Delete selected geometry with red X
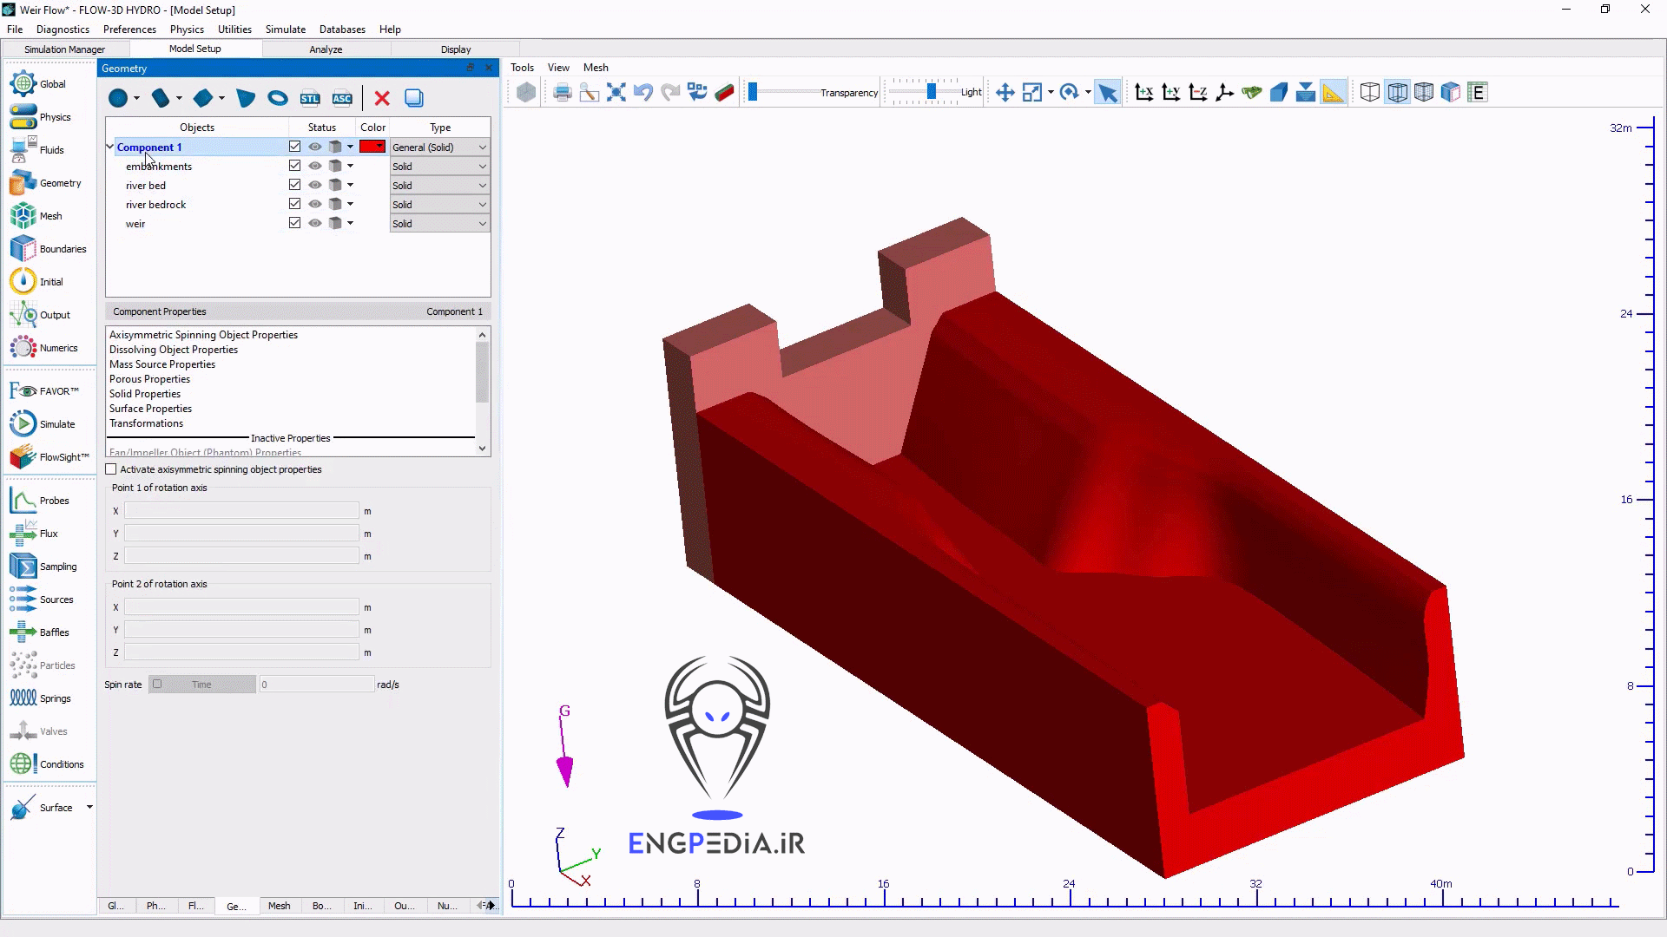This screenshot has height=937, width=1667. point(382,98)
